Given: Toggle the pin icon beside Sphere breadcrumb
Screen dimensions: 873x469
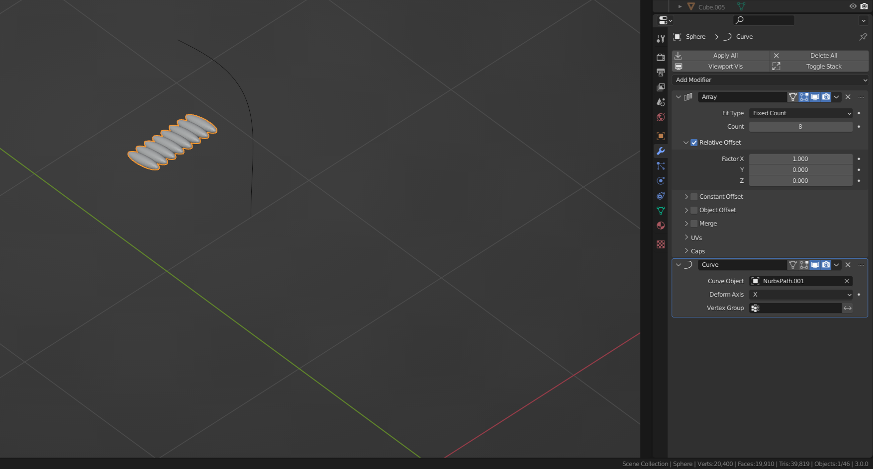Looking at the screenshot, I should coord(863,37).
